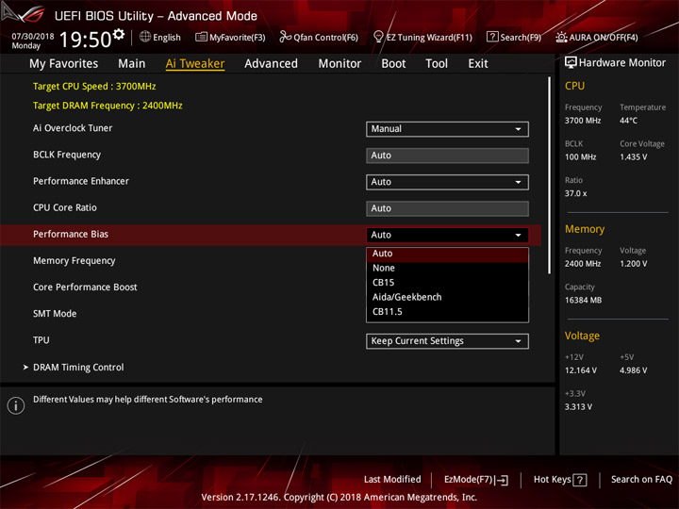The width and height of the screenshot is (679, 509).
Task: Click Last Modified button
Action: coord(392,479)
